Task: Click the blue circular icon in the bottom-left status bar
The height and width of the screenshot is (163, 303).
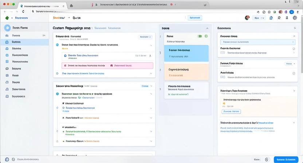Action: pyautogui.click(x=7, y=159)
